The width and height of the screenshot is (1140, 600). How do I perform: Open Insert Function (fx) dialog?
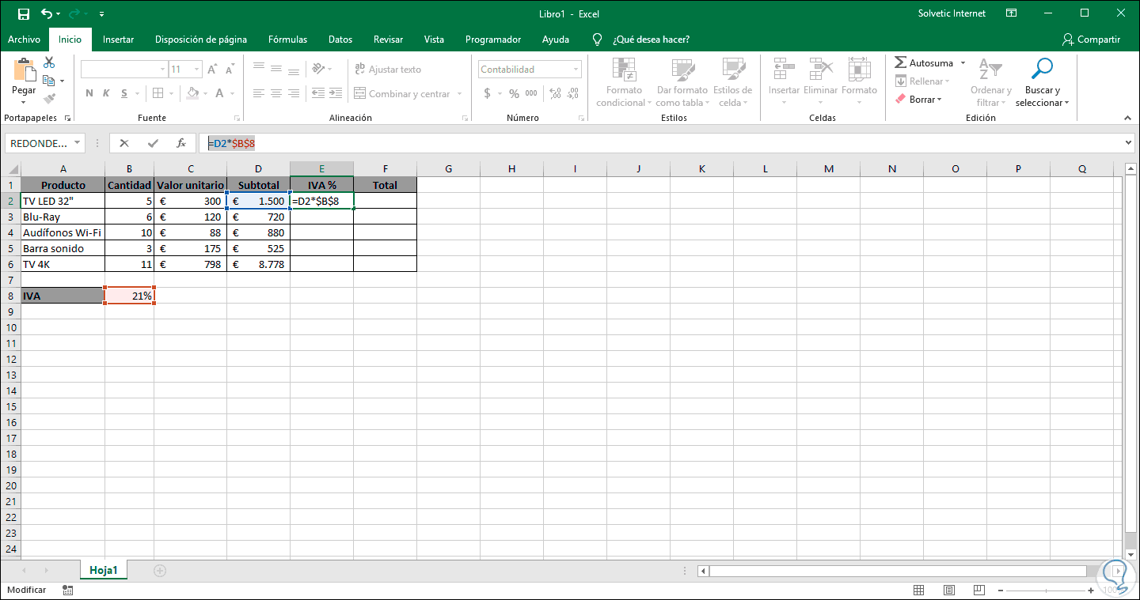[180, 143]
